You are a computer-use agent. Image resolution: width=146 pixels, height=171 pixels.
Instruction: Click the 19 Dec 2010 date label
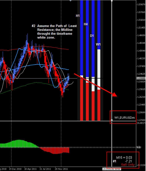[x=15, y=169]
